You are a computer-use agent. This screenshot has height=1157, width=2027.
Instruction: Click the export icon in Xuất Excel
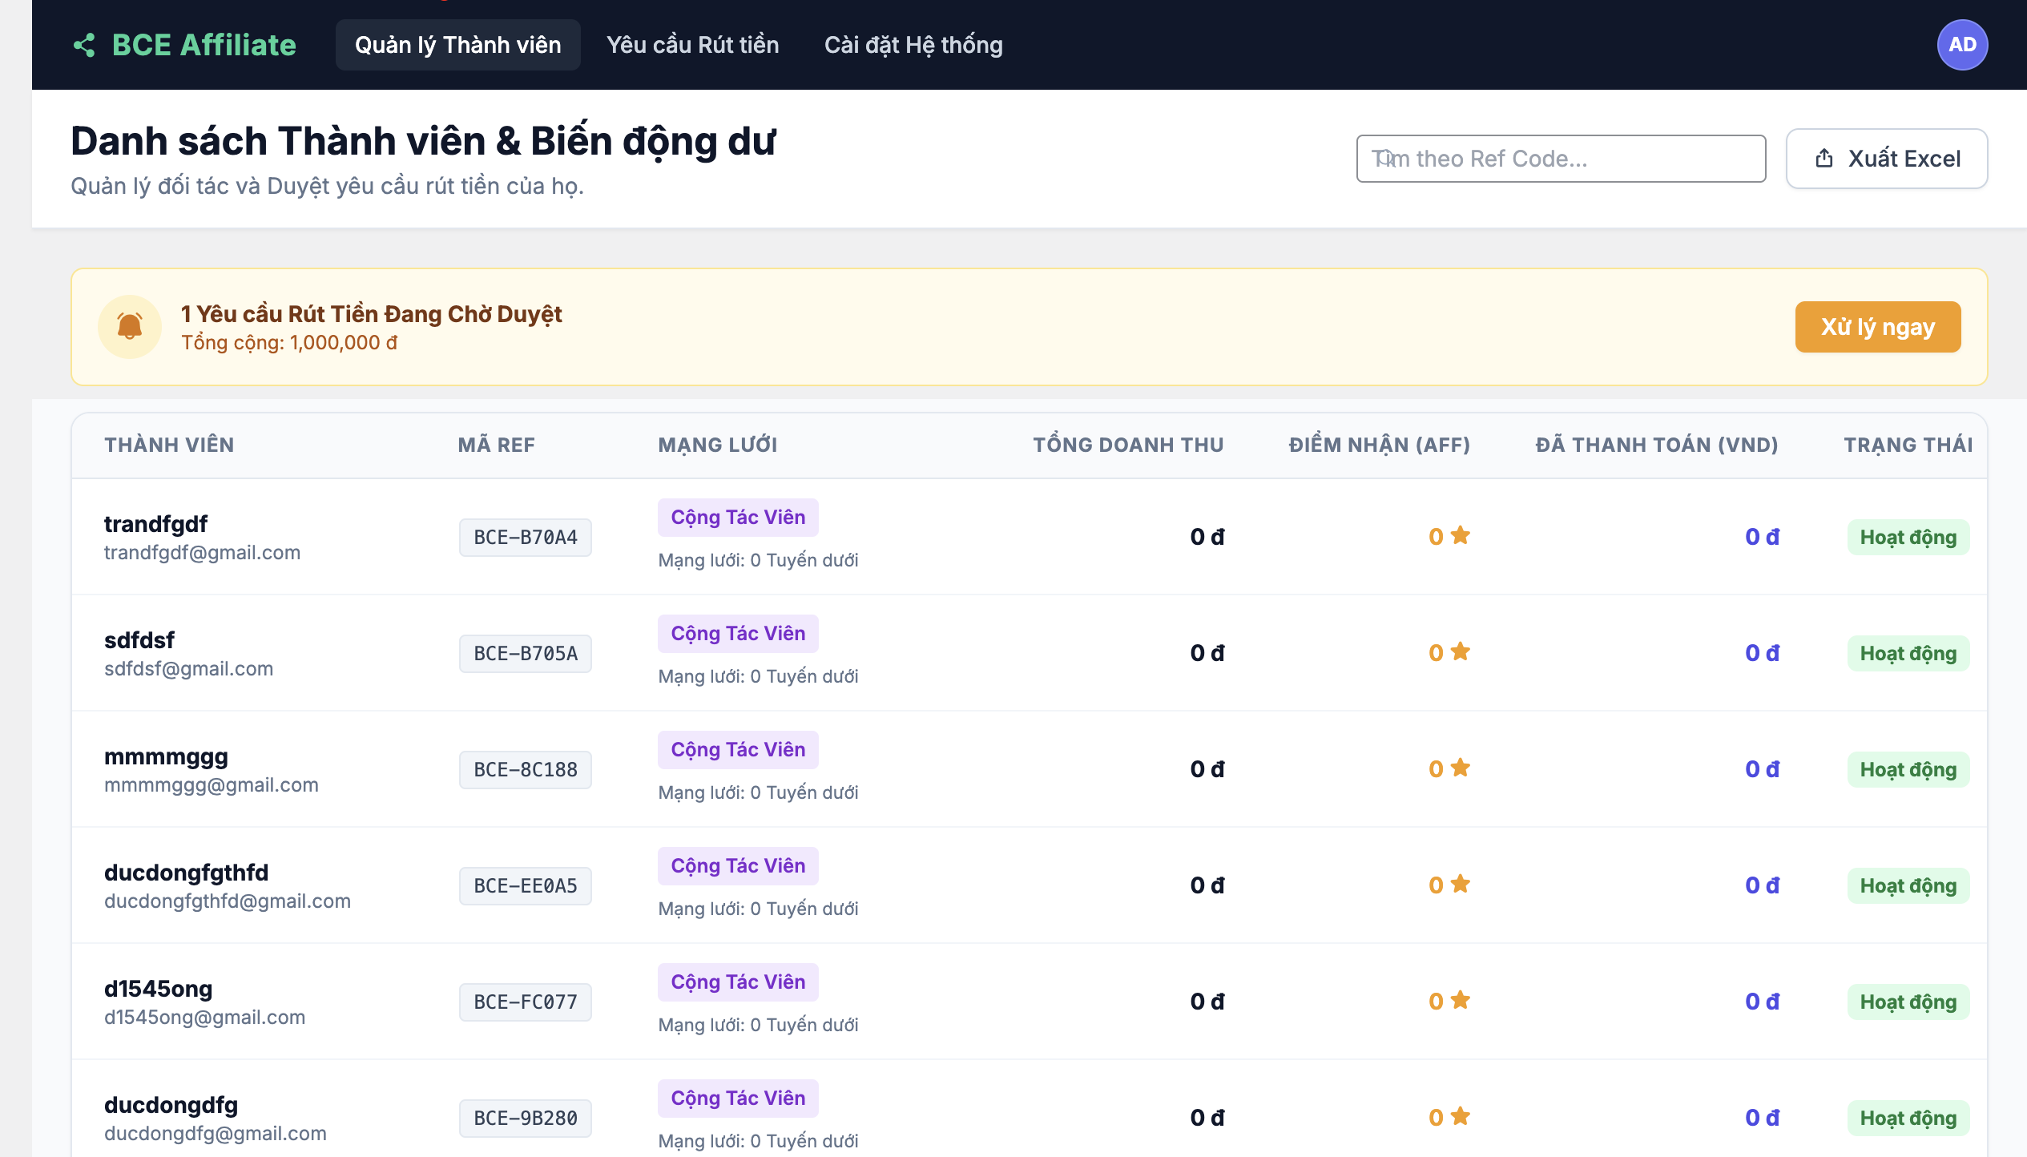(x=1824, y=159)
